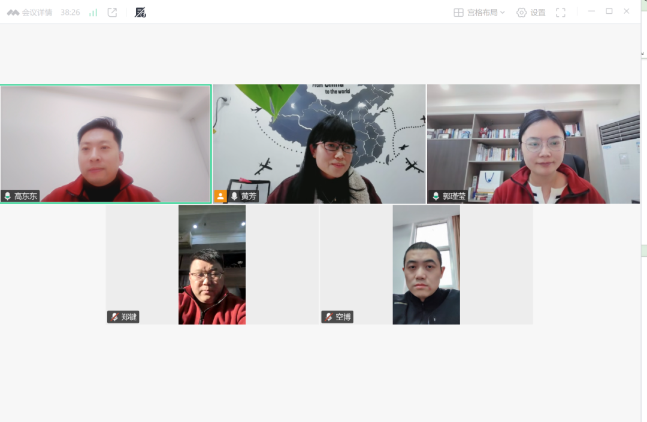Click the pop-out share window icon
The height and width of the screenshot is (422, 647).
click(112, 13)
